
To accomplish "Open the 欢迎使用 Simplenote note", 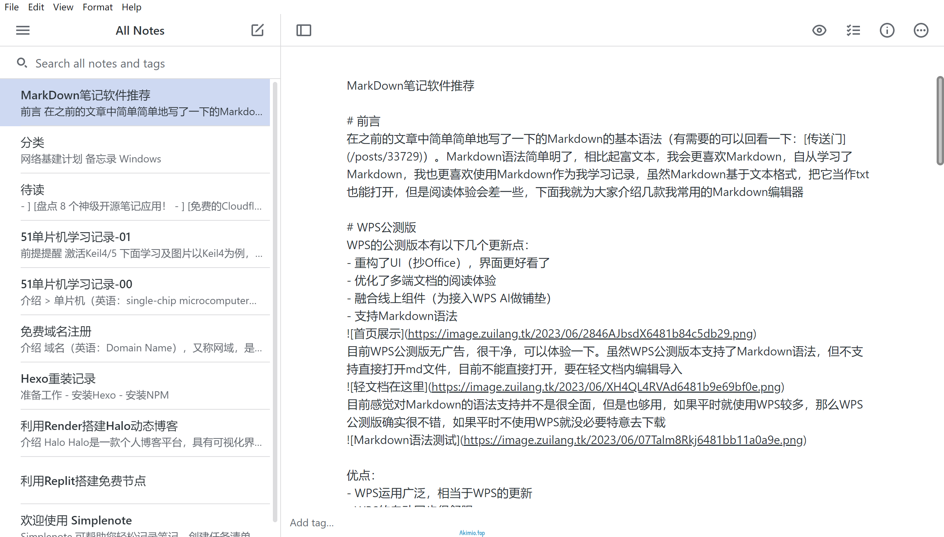I will (135, 521).
